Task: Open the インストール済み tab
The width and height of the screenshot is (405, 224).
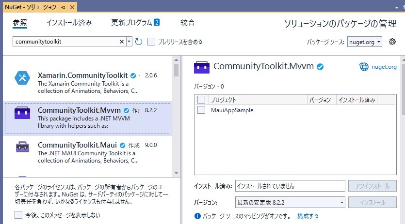Action: point(69,23)
